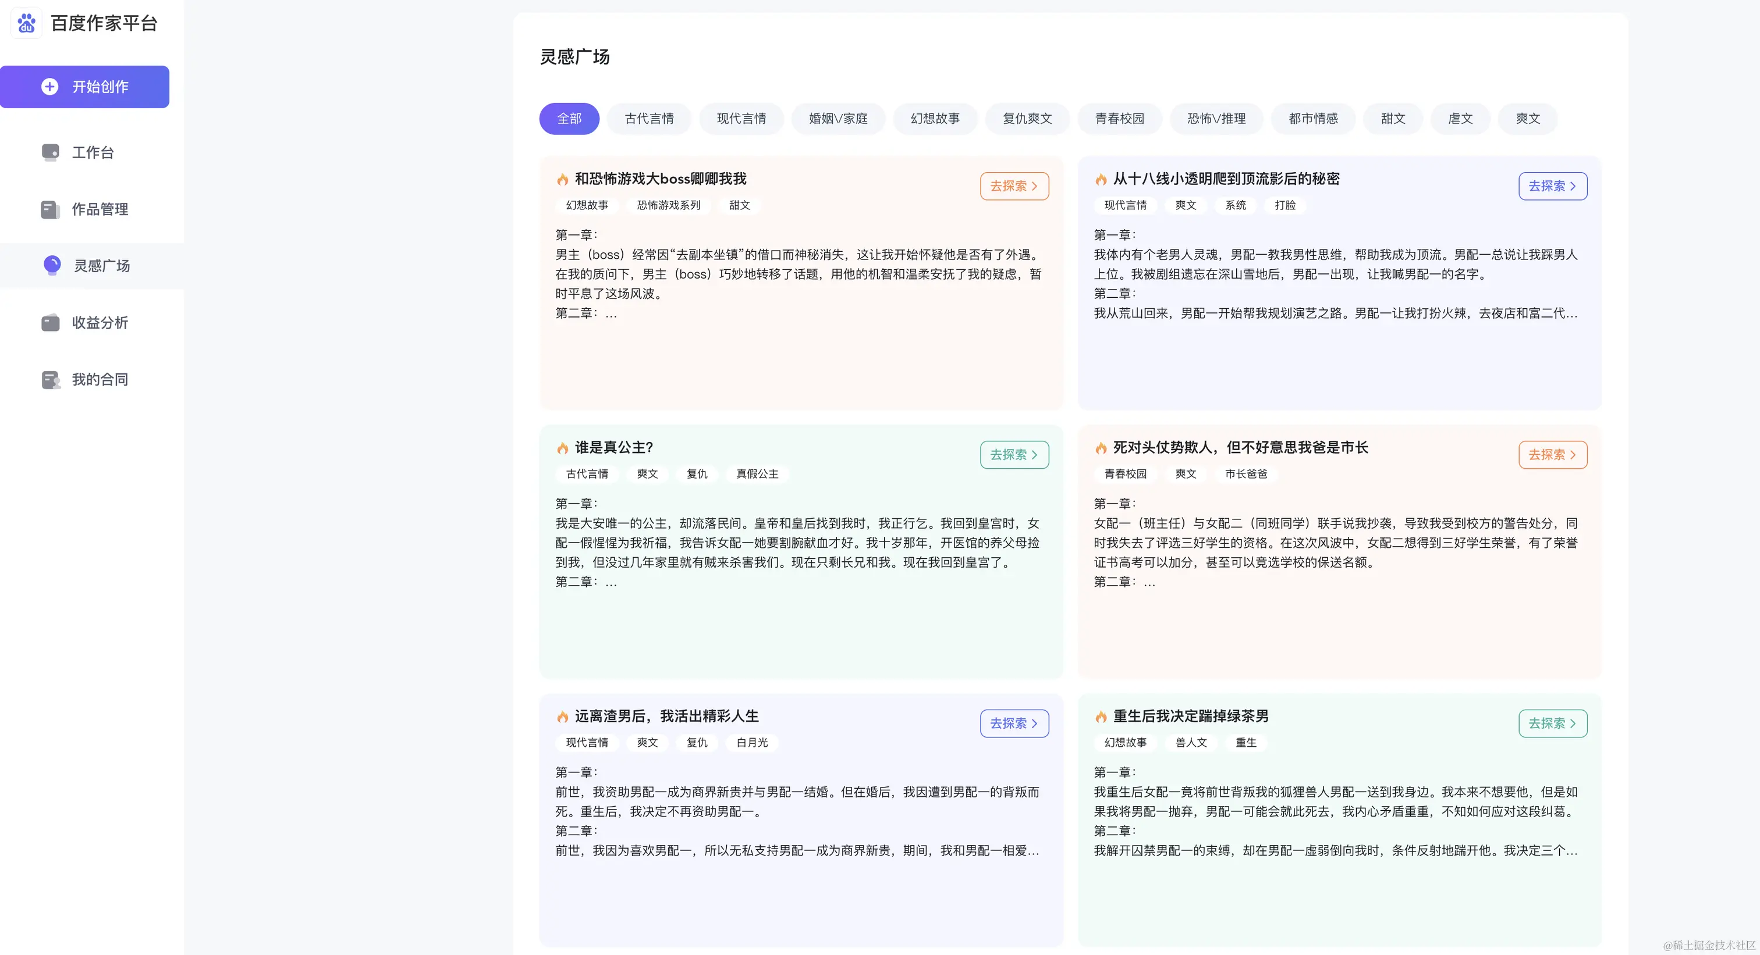Select the 恐怖/推理 filter tab
Image resolution: width=1760 pixels, height=955 pixels.
pos(1216,118)
